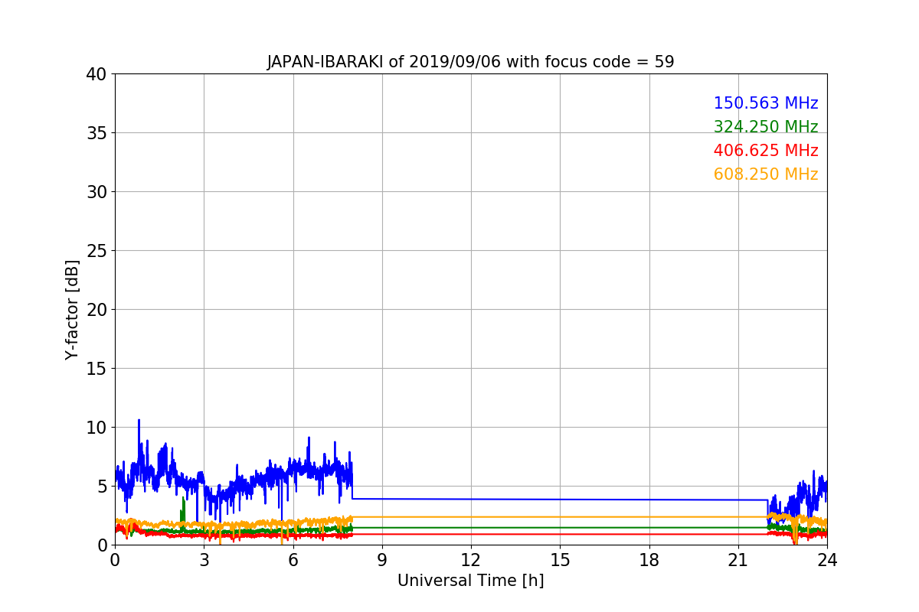The image size is (919, 612).
Task: Select the 324.250 MHz legend label
Action: pos(766,127)
